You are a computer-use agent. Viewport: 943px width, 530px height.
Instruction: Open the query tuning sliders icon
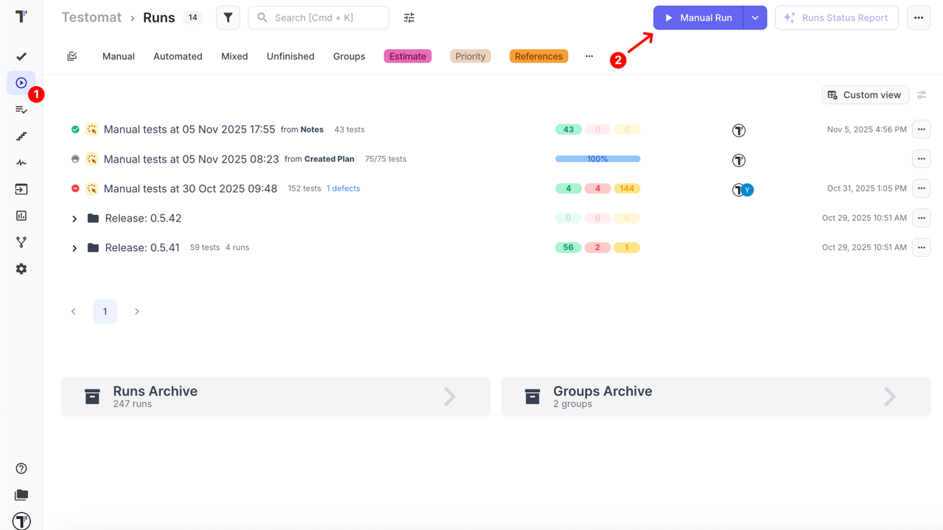coord(409,18)
